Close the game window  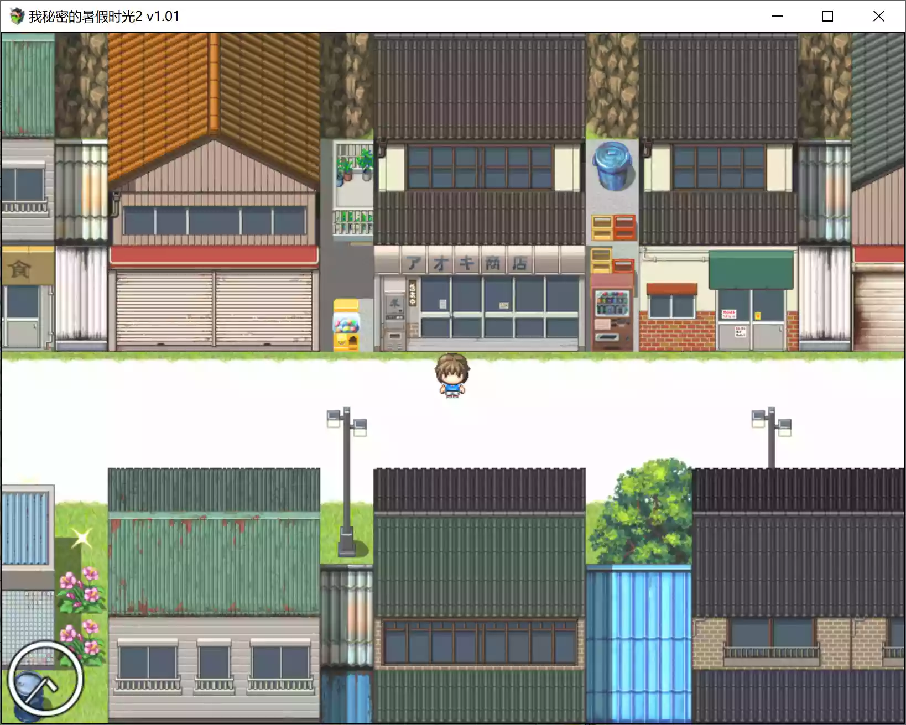pos(878,16)
